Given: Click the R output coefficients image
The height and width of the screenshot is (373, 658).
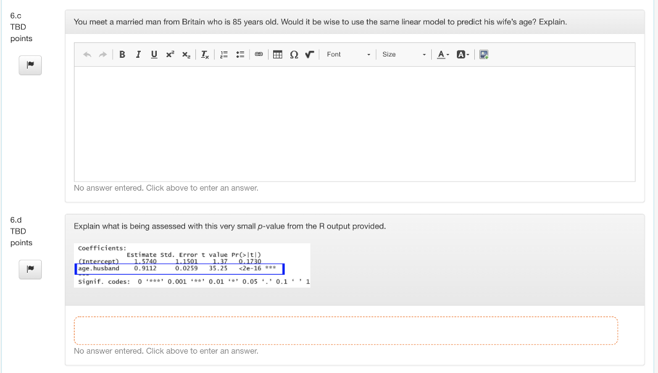Looking at the screenshot, I should [x=192, y=265].
